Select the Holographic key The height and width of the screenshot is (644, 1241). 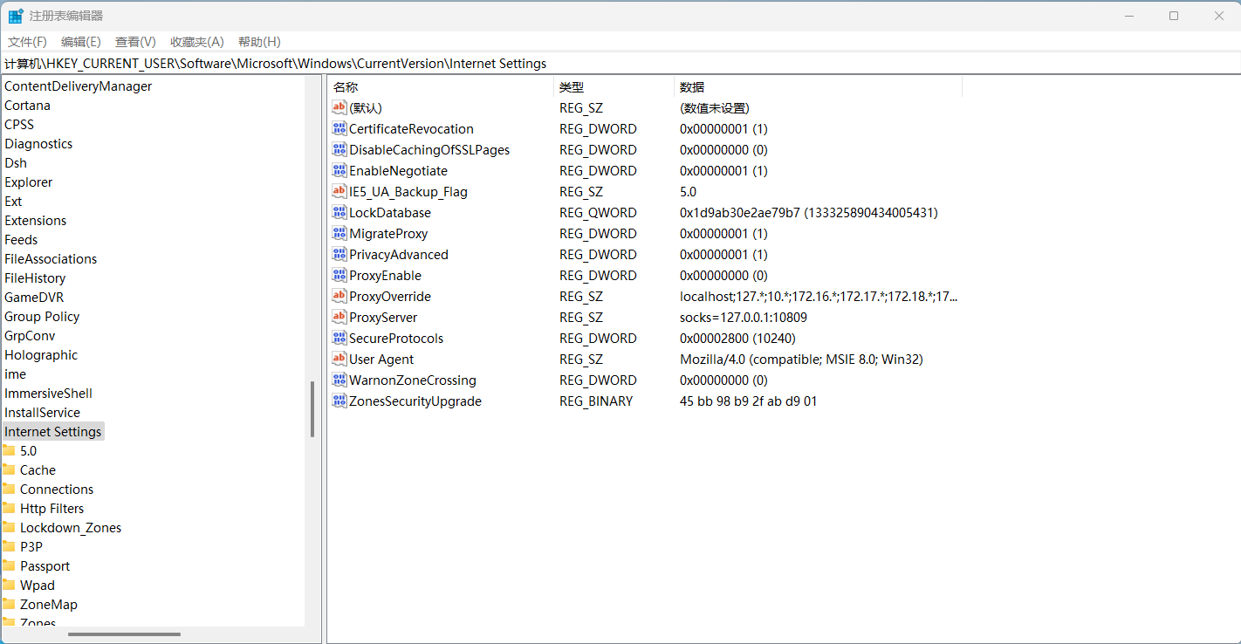coord(41,355)
